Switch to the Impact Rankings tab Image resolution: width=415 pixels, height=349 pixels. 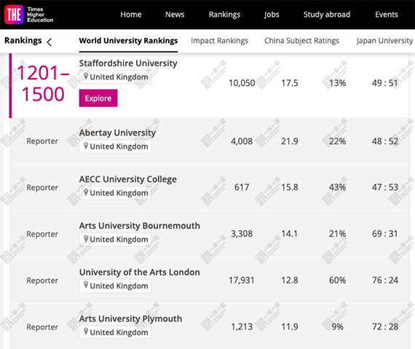219,41
